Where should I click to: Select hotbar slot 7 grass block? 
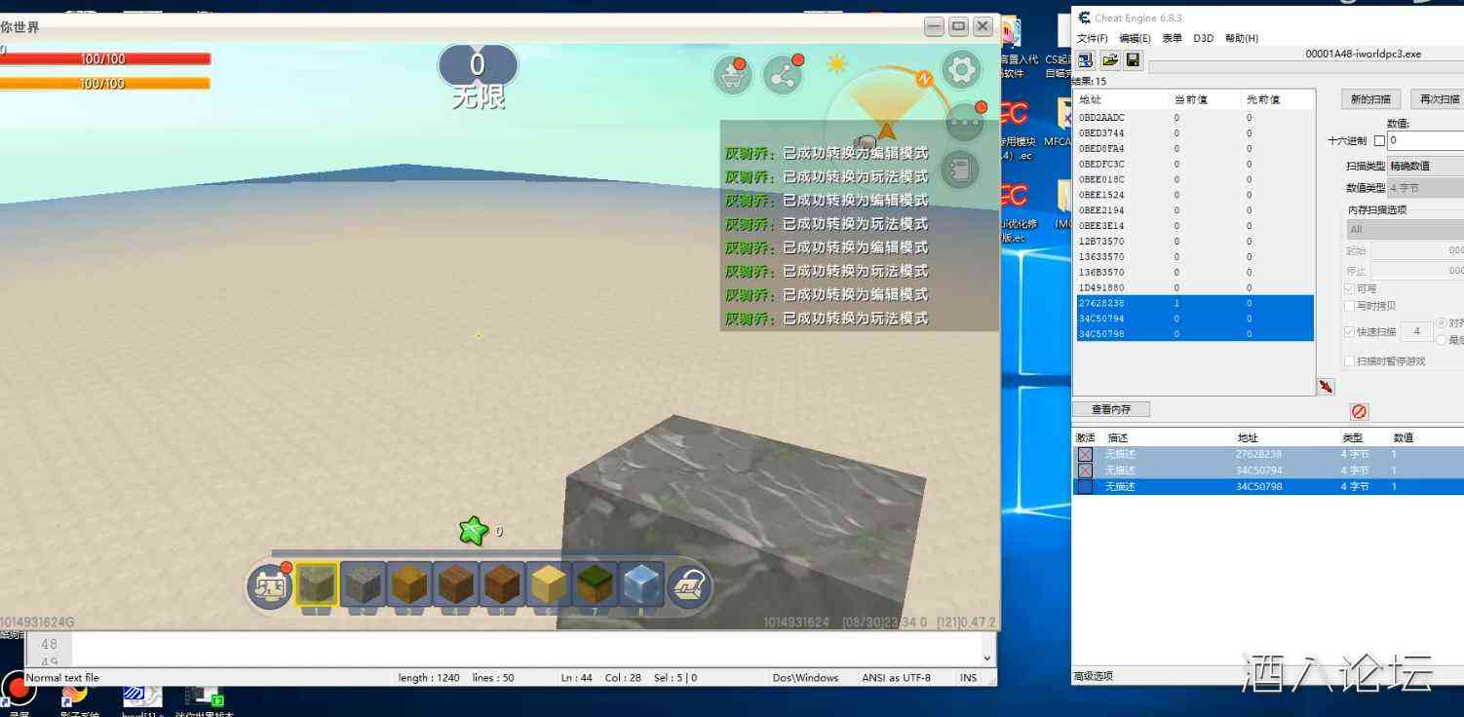595,585
